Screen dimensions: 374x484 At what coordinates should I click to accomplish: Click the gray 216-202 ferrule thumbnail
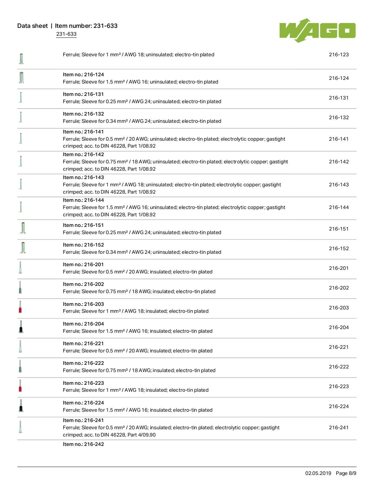point(20,287)
